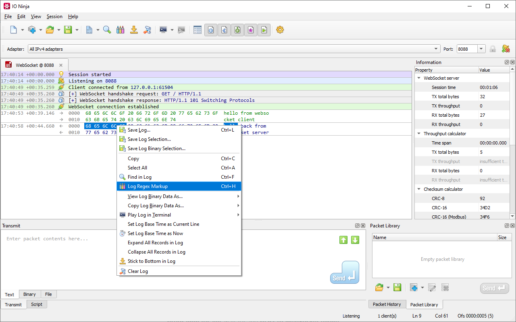Close the Packet Library panel

pos(512,226)
